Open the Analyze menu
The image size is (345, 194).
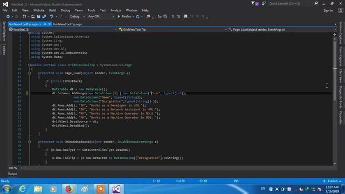pyautogui.click(x=116, y=10)
